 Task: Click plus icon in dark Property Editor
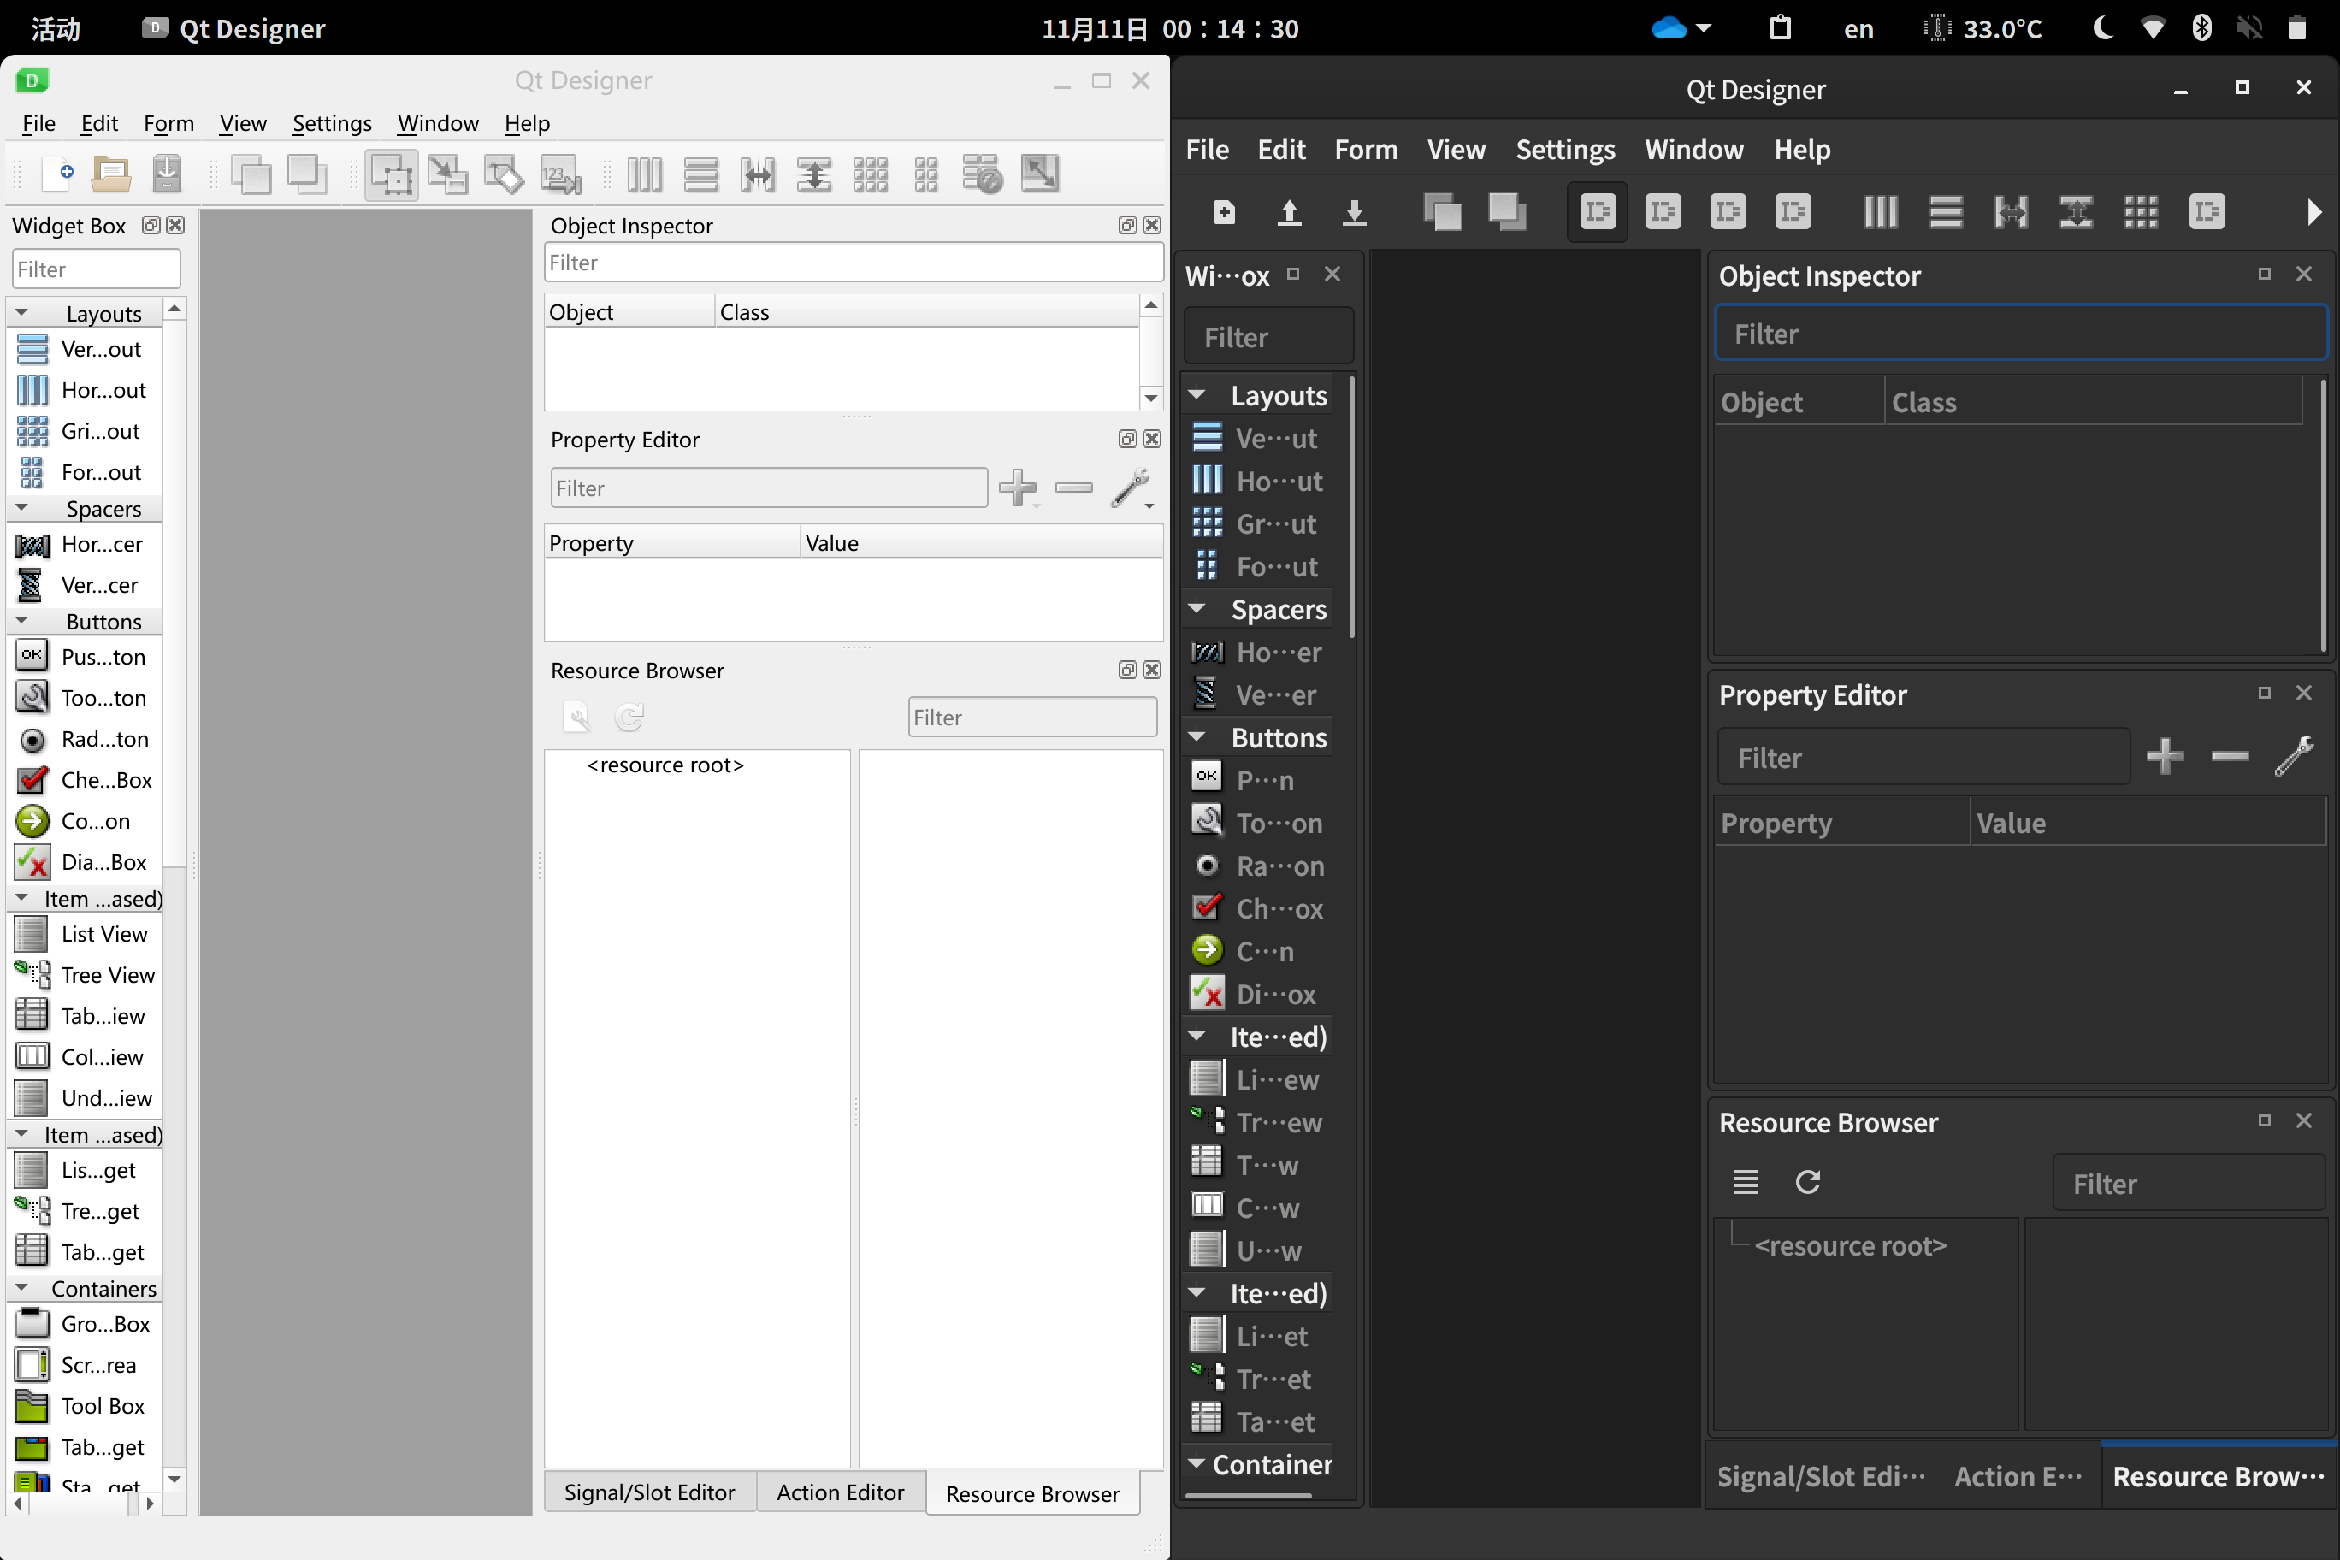click(x=2165, y=756)
